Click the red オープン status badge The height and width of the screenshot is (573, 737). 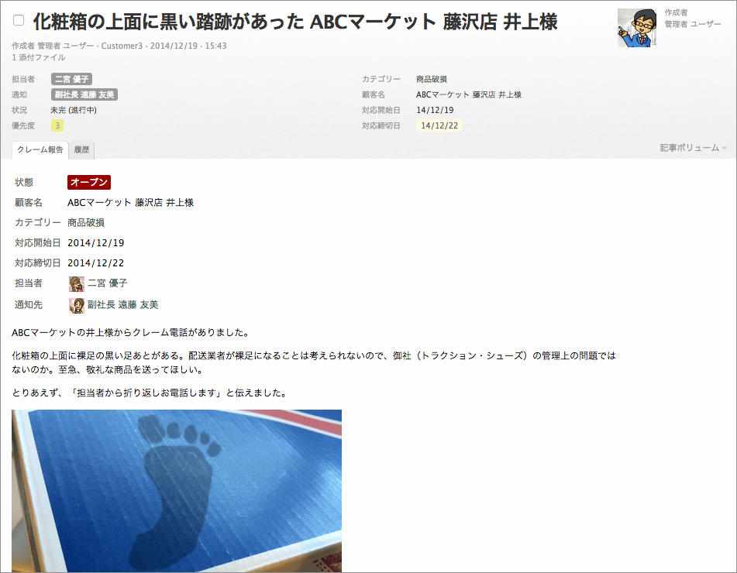pos(89,182)
